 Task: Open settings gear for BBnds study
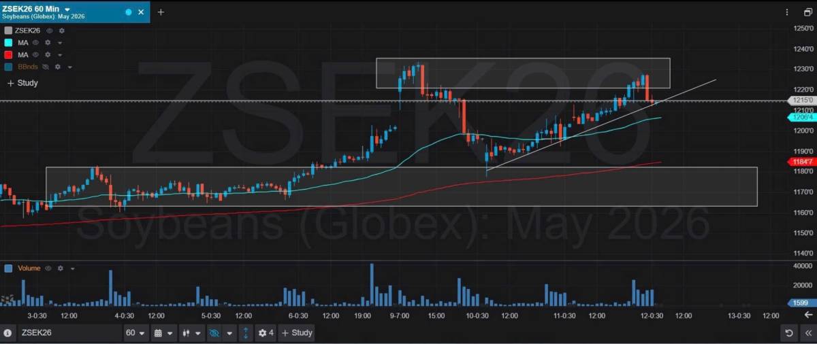[x=58, y=67]
